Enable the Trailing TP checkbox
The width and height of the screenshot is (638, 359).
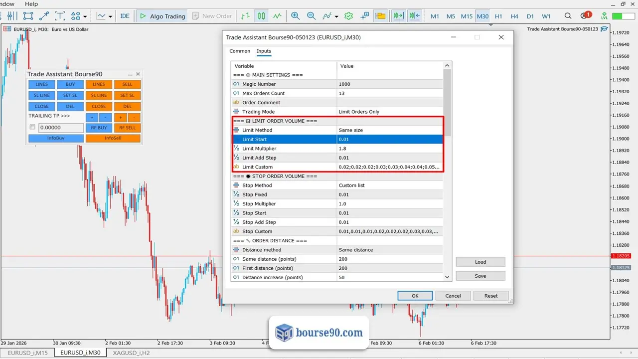32,128
